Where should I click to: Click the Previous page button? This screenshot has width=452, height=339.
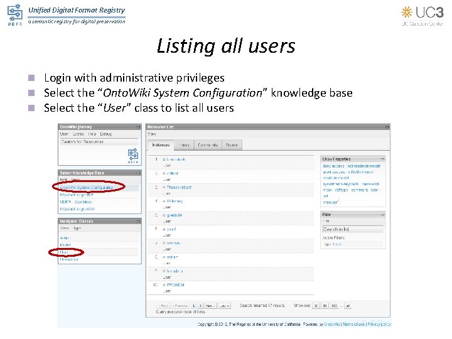tap(180, 306)
